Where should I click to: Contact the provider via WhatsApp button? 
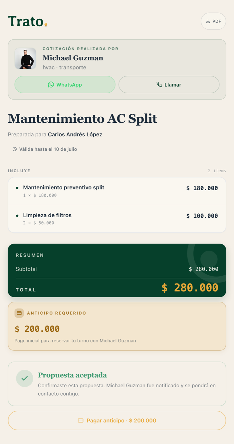(x=65, y=85)
